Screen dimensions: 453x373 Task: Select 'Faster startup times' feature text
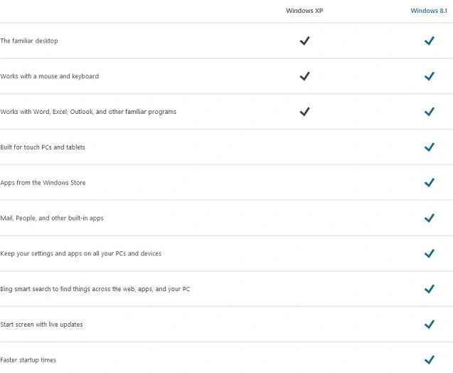[28, 360]
